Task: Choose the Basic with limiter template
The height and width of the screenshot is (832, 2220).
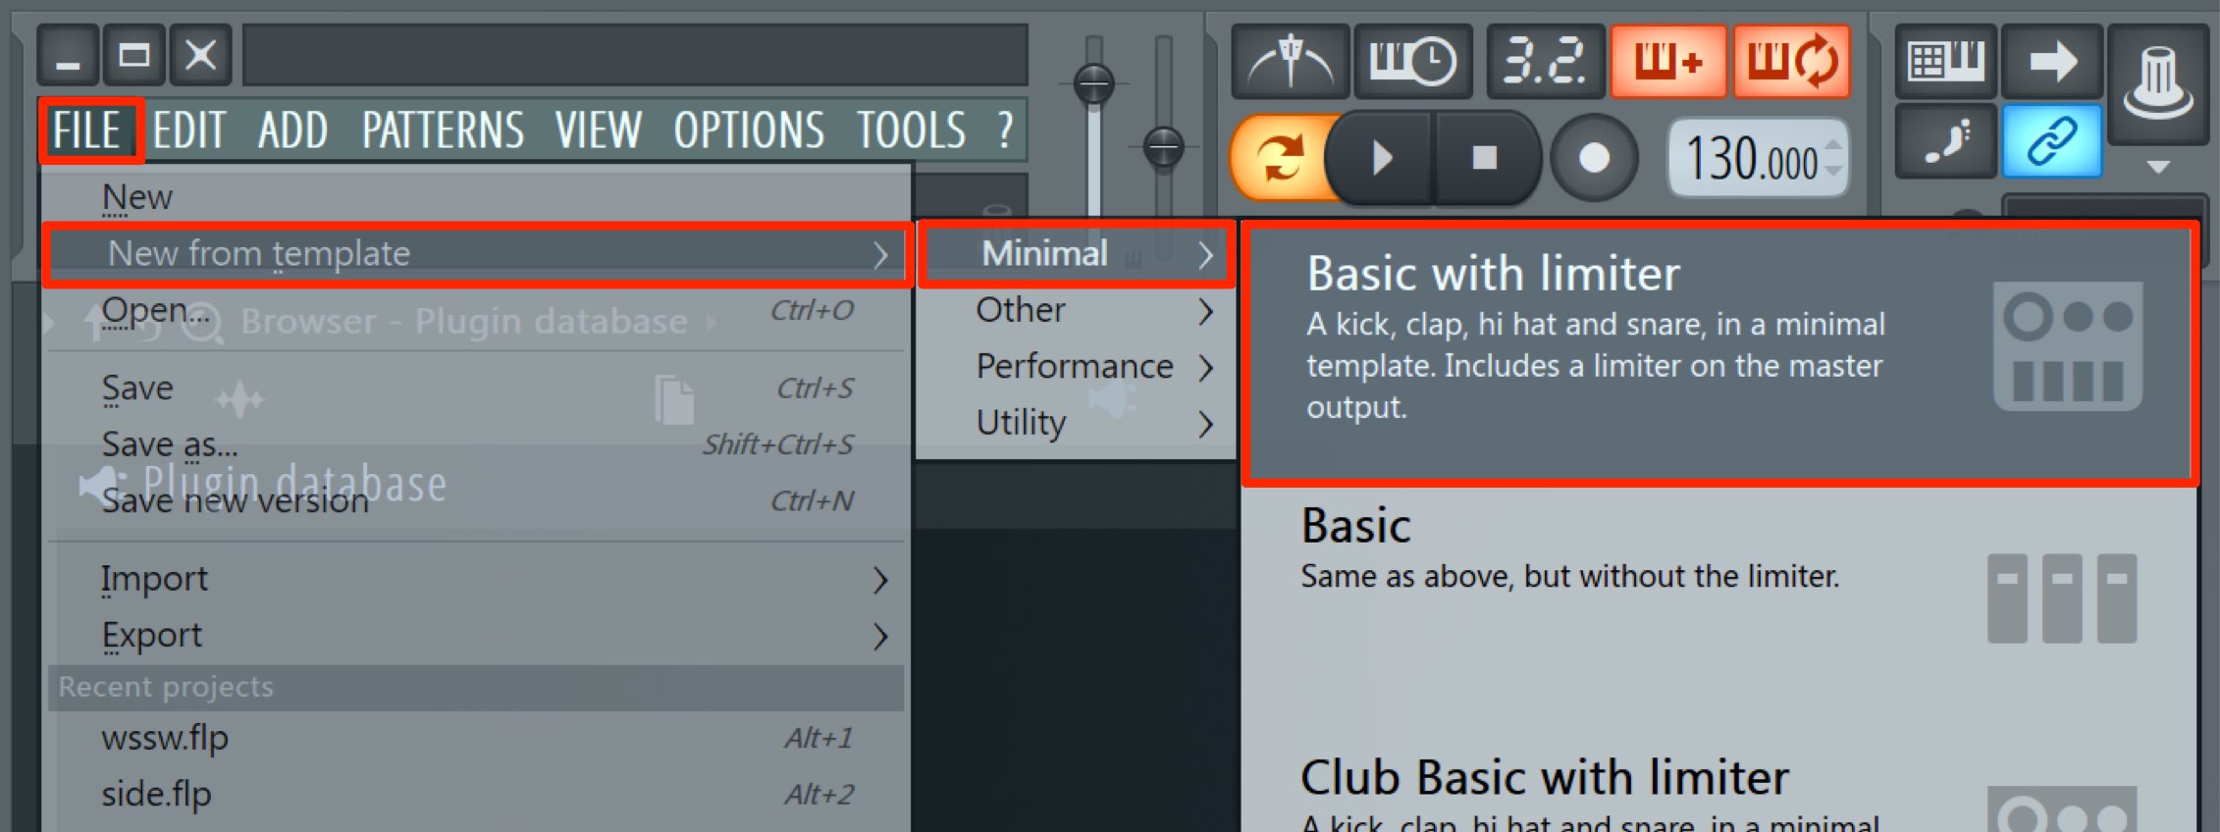Action: point(1718,354)
